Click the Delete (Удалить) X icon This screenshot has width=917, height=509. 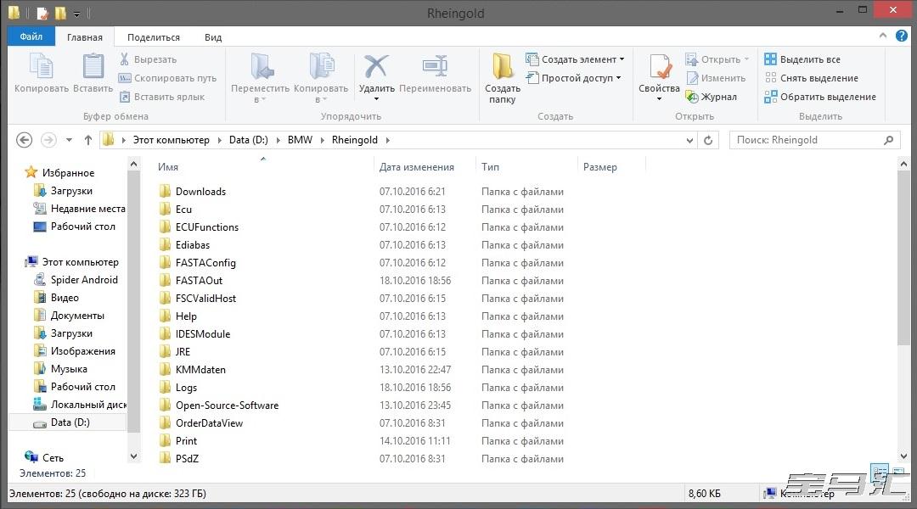coord(376,66)
